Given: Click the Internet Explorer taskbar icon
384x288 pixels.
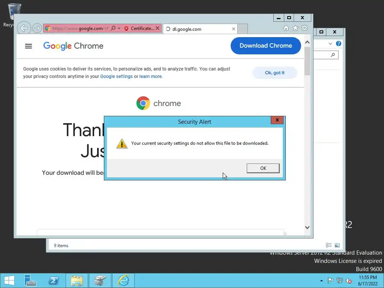Looking at the screenshot, I should coord(123,280).
